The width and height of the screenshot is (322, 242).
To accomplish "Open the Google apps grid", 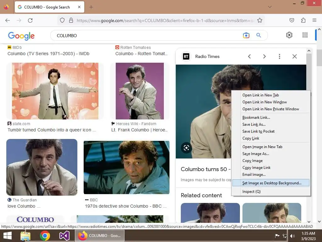I will [x=305, y=35].
